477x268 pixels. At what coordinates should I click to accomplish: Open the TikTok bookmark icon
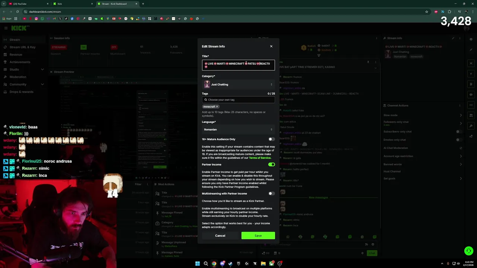click(66, 19)
